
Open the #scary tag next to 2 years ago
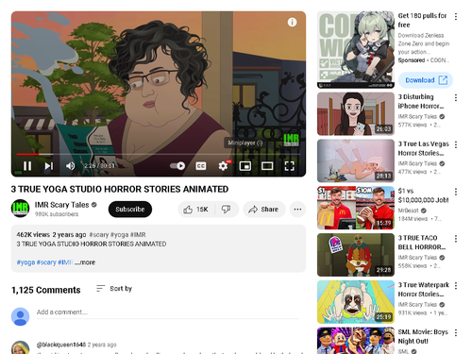[99, 235]
